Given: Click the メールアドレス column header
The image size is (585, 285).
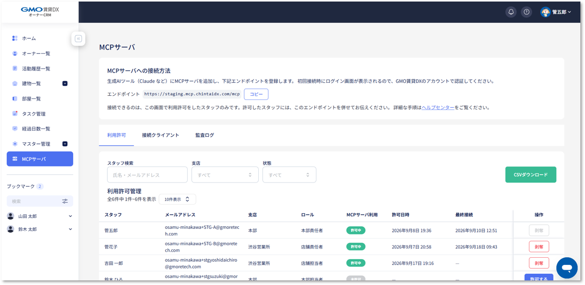Looking at the screenshot, I should point(180,215).
